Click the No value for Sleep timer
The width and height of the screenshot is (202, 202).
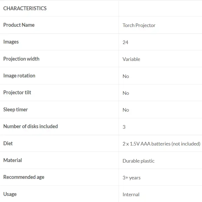126,110
